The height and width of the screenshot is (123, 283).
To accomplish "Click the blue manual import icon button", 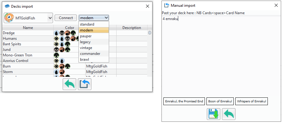I will click(x=85, y=84).
